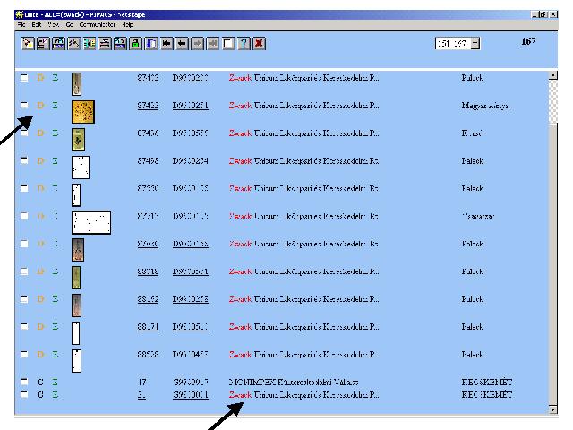Click the stacked lines list toolbar icon

click(x=105, y=44)
